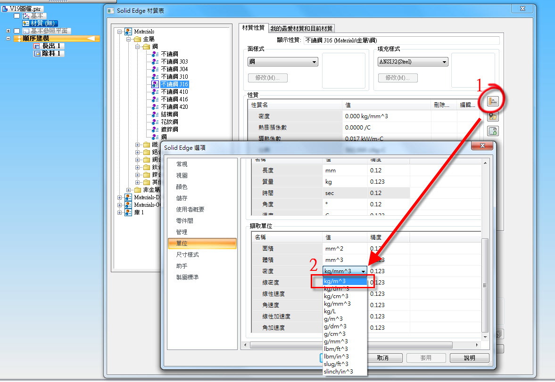
Task: Click the 庫 1 library icon
Action: pos(128,212)
